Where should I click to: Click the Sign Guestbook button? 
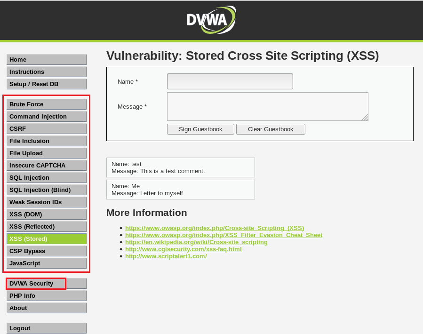pos(200,129)
